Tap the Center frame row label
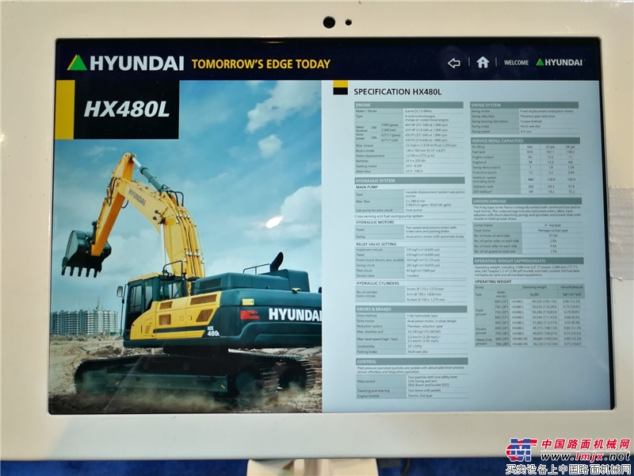This screenshot has height=476, width=634. coord(483,225)
